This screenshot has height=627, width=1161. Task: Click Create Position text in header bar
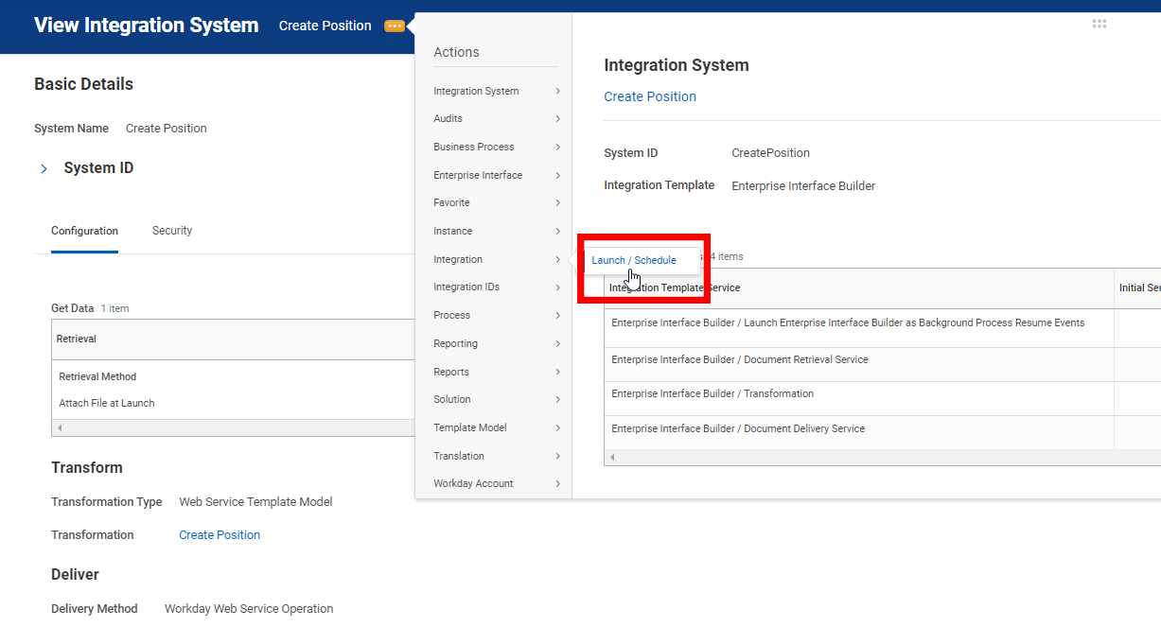tap(325, 26)
